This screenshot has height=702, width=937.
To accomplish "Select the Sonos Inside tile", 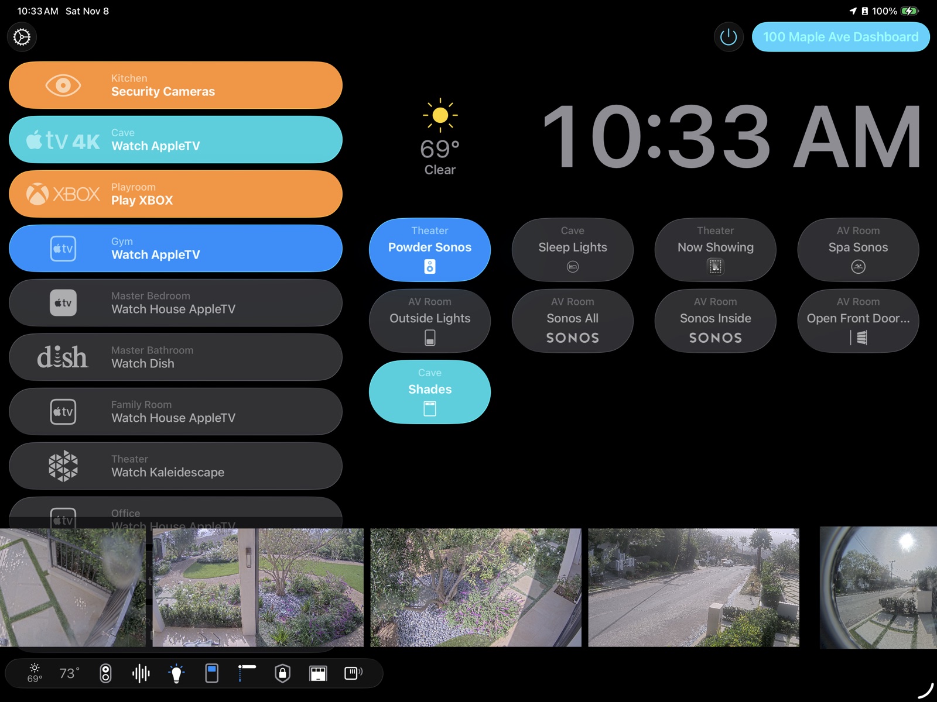I will [716, 321].
